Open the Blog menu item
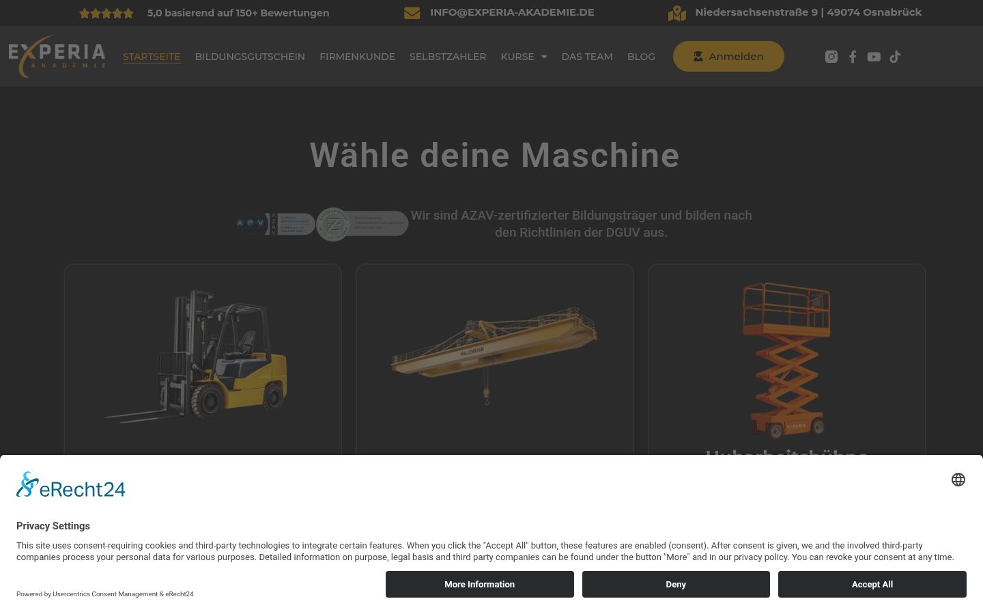The width and height of the screenshot is (983, 614). point(641,57)
